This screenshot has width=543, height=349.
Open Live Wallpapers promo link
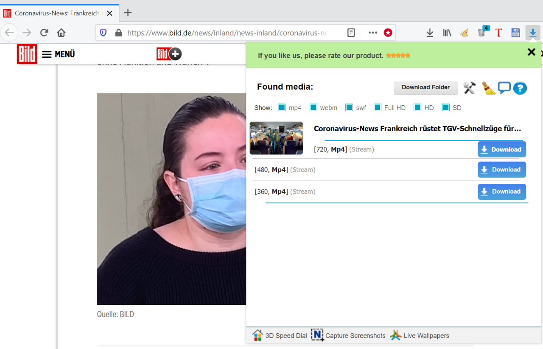pos(420,335)
